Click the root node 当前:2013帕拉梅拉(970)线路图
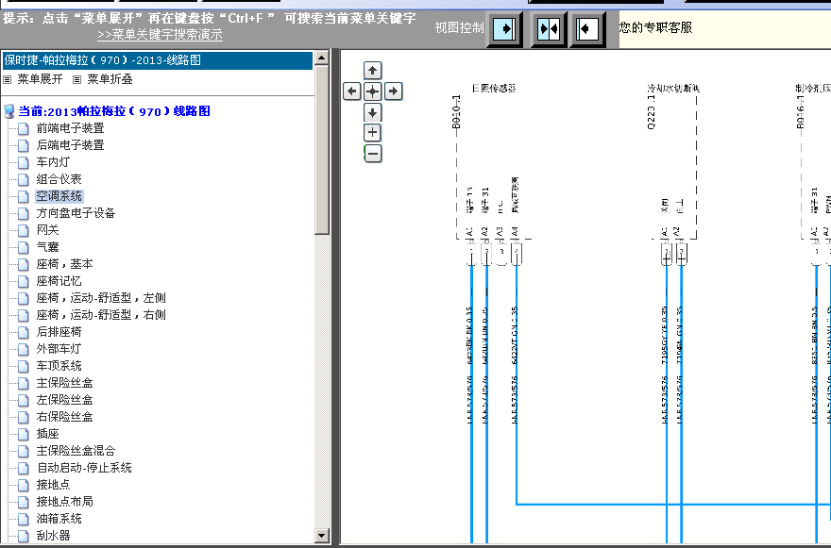Image resolution: width=831 pixels, height=548 pixels. click(114, 111)
